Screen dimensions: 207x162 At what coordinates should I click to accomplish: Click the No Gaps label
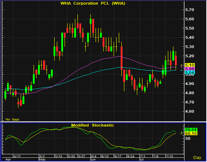tap(13, 119)
